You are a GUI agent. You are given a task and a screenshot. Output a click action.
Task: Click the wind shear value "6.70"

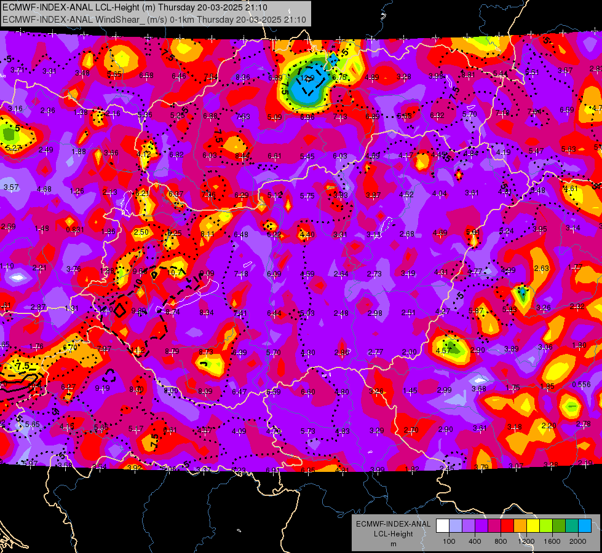coord(70,347)
